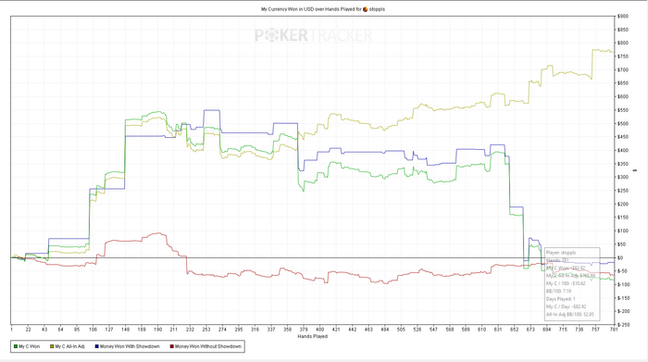
Task: Click the $150 y-axis value
Action: tap(623, 218)
